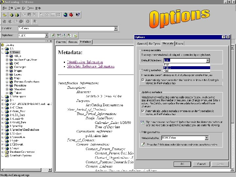Image resolution: width=236 pixels, height=177 pixels.
Task: Open the View menu
Action: [x=17, y=8]
